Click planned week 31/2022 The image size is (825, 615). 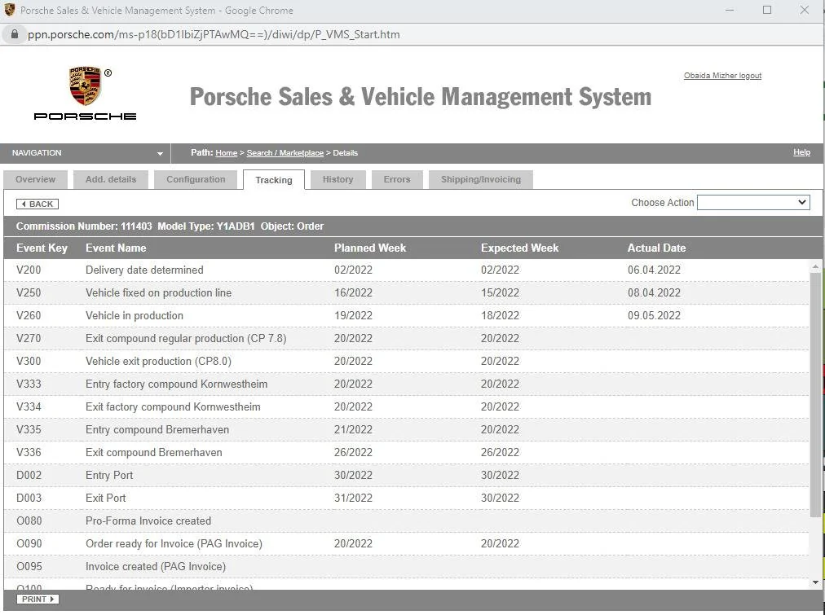coord(353,498)
